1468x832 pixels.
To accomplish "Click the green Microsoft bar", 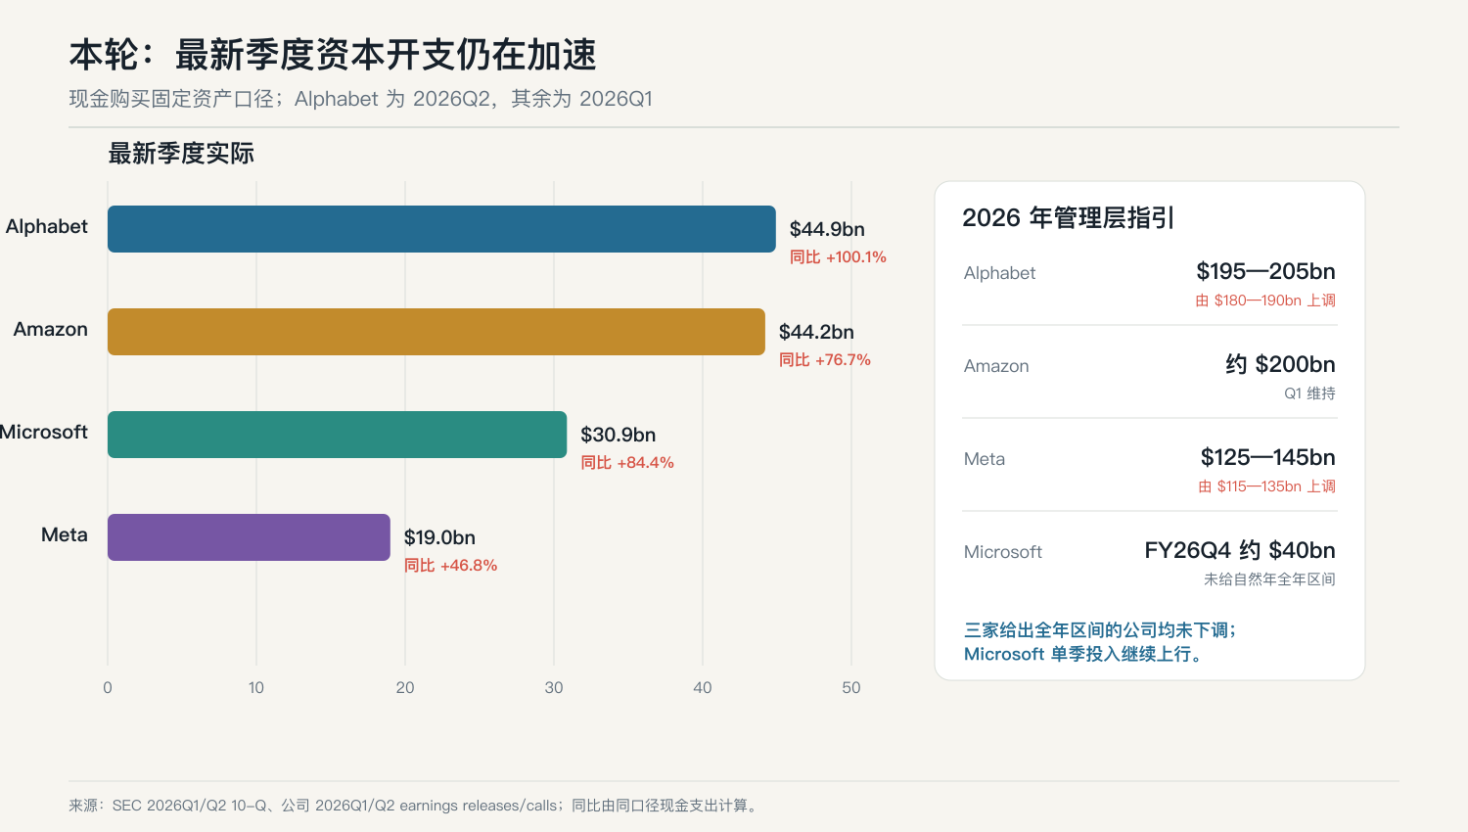I will [338, 435].
